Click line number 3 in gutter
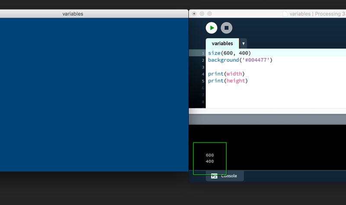 203,67
